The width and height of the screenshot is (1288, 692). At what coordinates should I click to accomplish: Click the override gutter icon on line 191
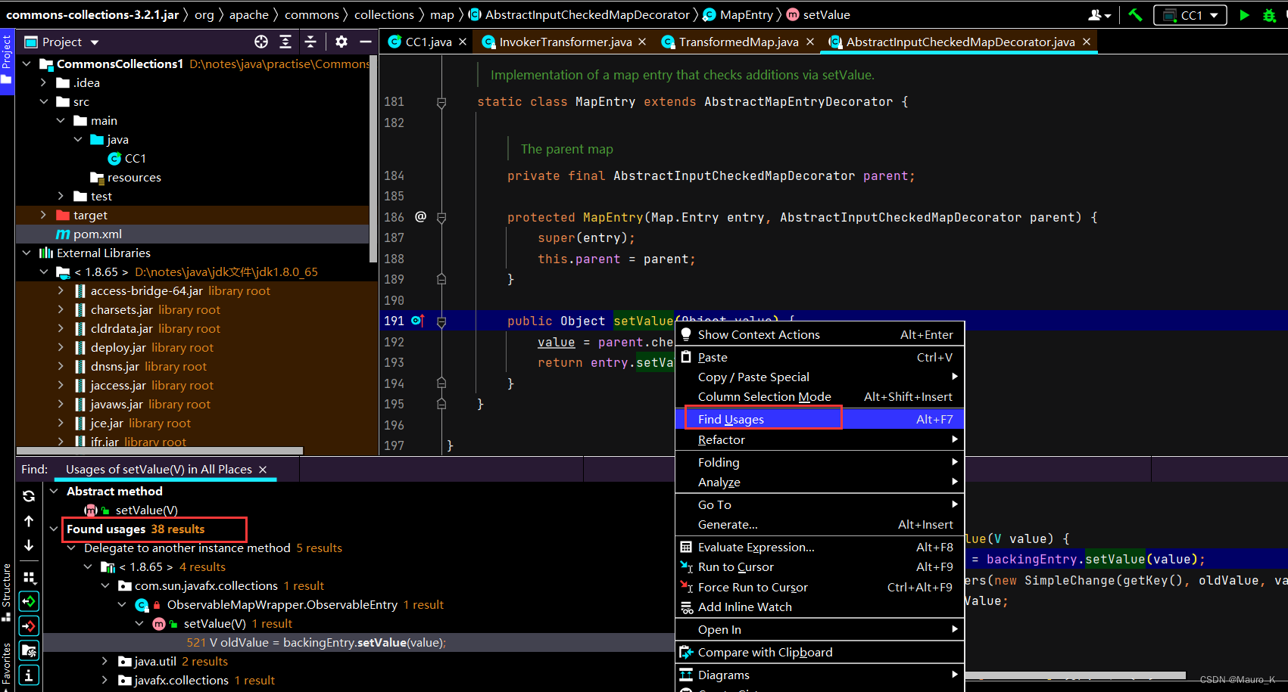point(417,321)
